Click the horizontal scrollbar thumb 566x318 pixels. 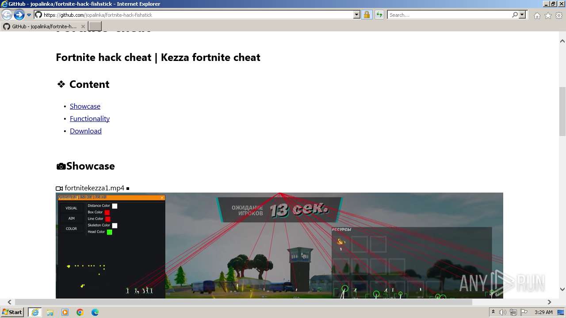point(244,302)
